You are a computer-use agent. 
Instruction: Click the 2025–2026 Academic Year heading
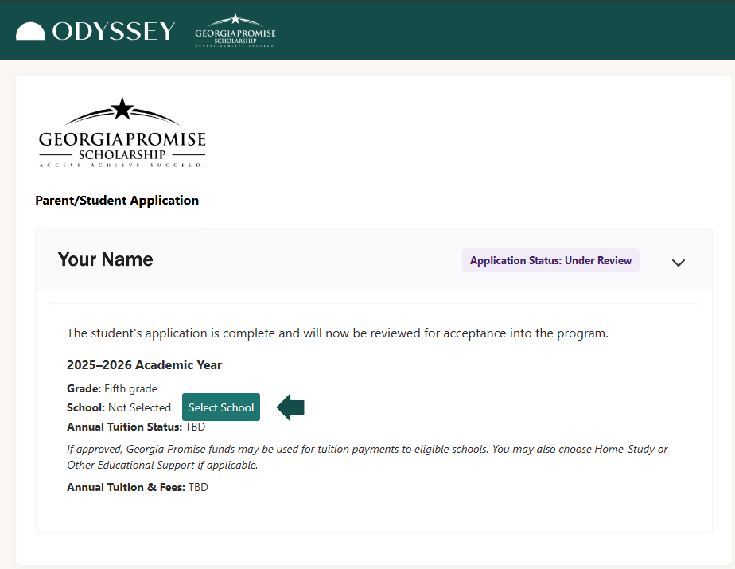pyautogui.click(x=145, y=365)
